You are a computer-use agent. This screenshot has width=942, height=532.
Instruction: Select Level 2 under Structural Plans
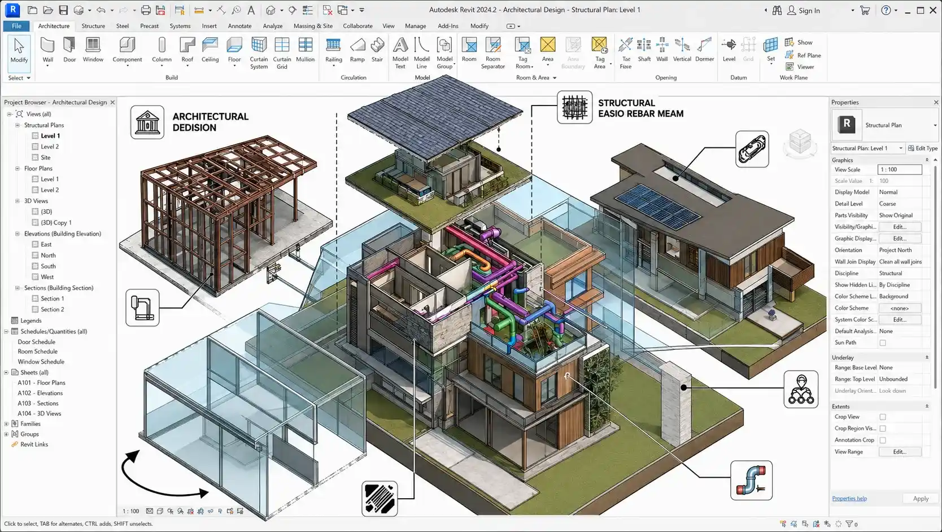pyautogui.click(x=49, y=147)
